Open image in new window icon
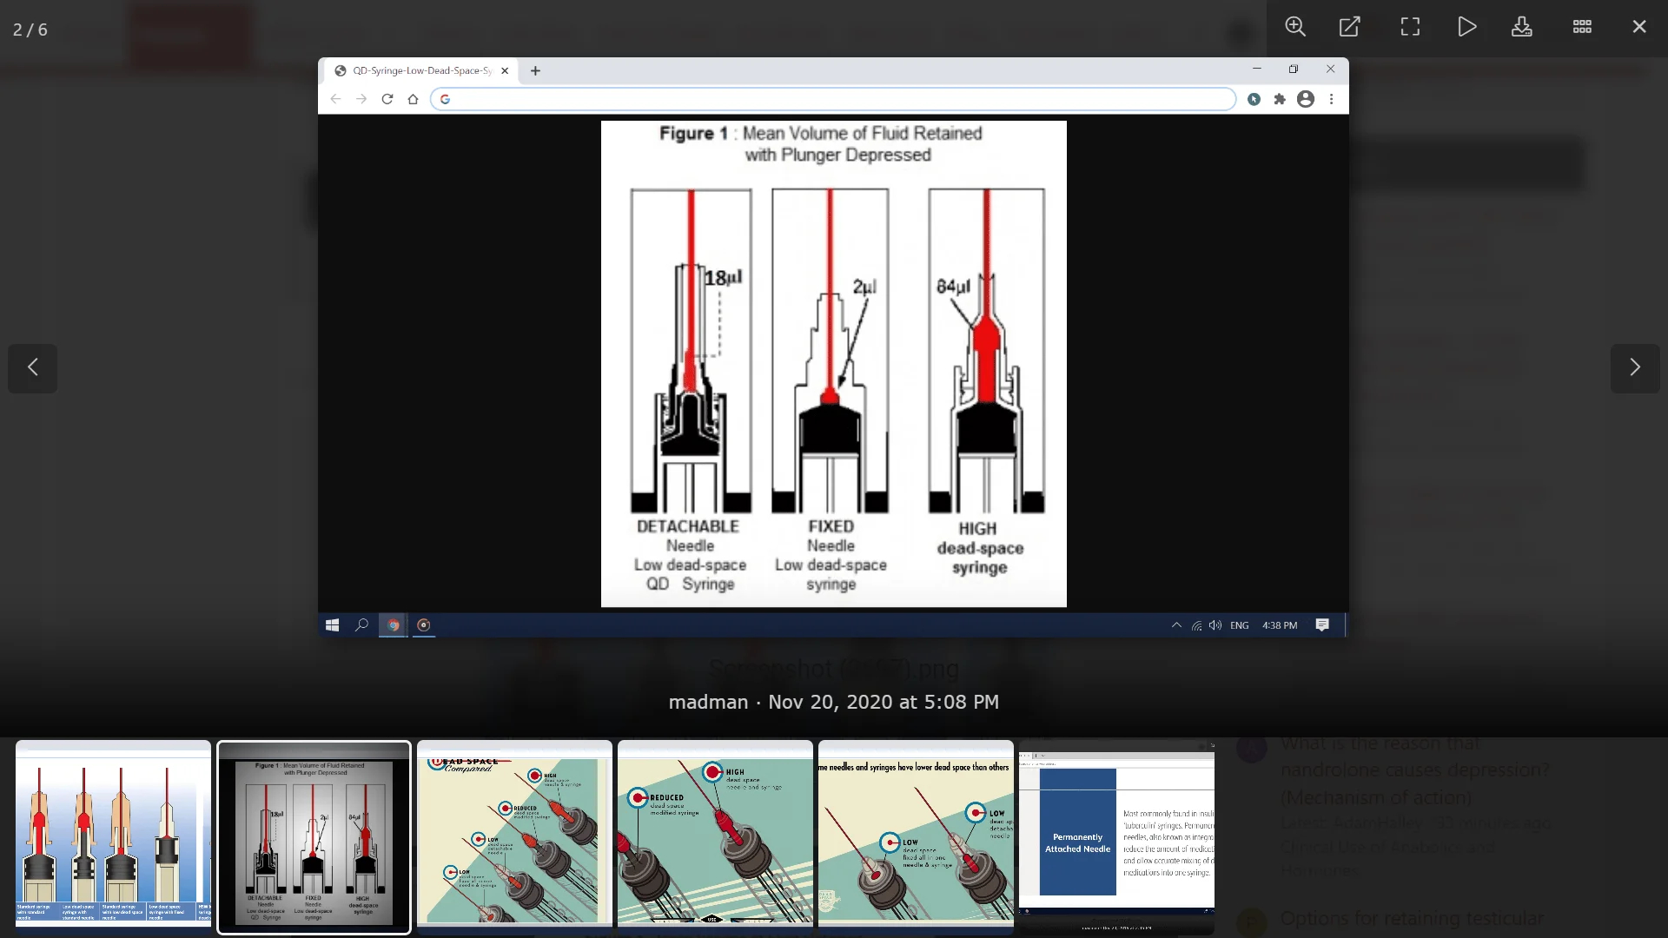Viewport: 1668px width, 938px height. pyautogui.click(x=1350, y=27)
